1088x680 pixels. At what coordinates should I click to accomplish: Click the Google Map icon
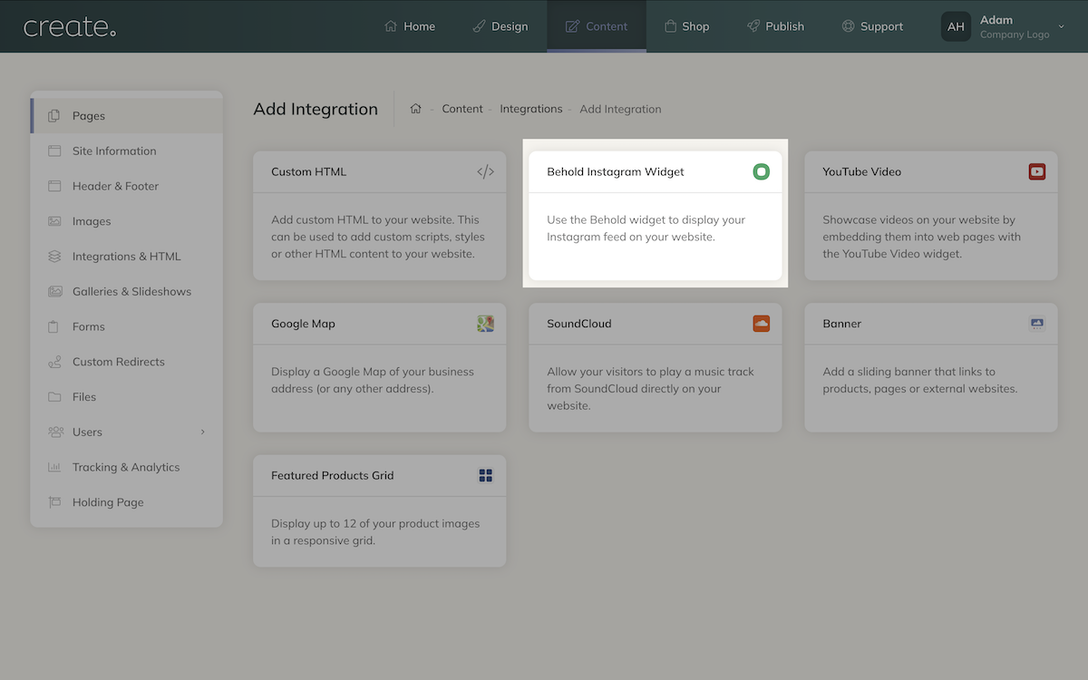pyautogui.click(x=486, y=324)
